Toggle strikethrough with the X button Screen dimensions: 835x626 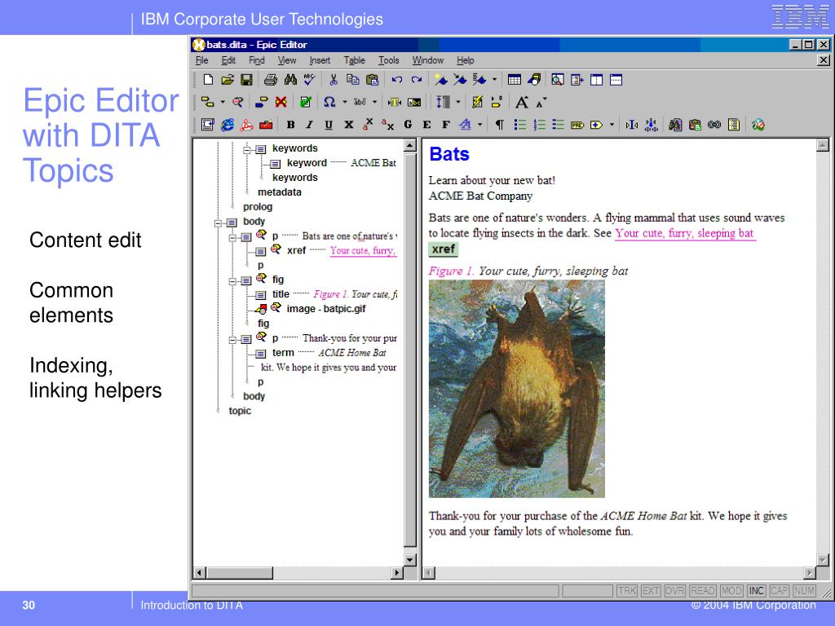[348, 125]
